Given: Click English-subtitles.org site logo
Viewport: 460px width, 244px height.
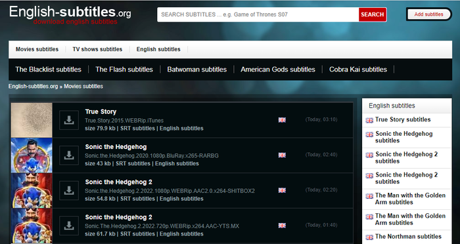Looking at the screenshot, I should point(70,14).
